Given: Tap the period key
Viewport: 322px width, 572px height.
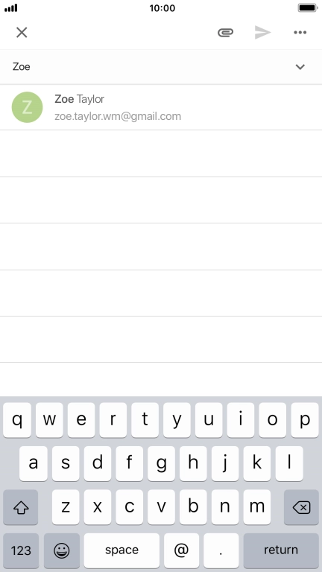Looking at the screenshot, I should (221, 550).
